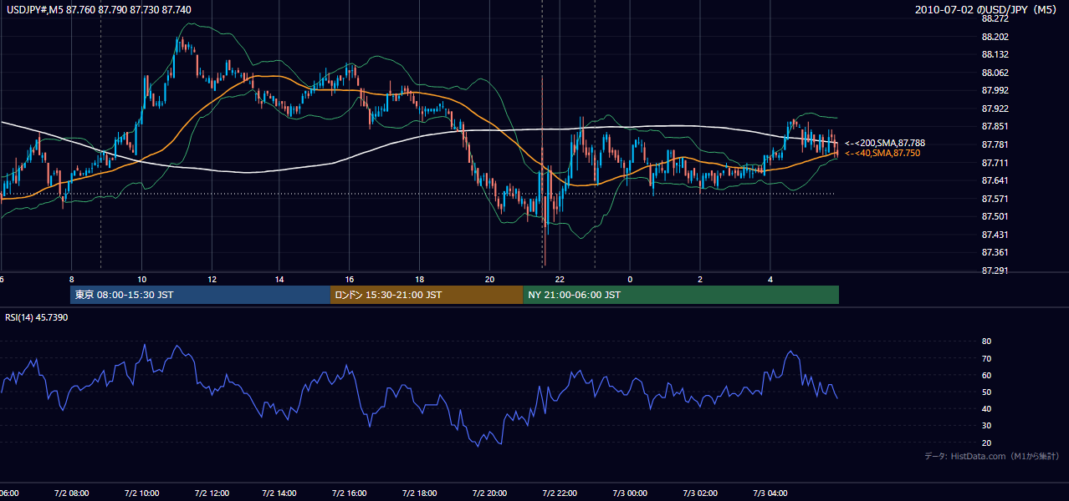Click RSI scale value 80
The height and width of the screenshot is (501, 1069).
987,342
